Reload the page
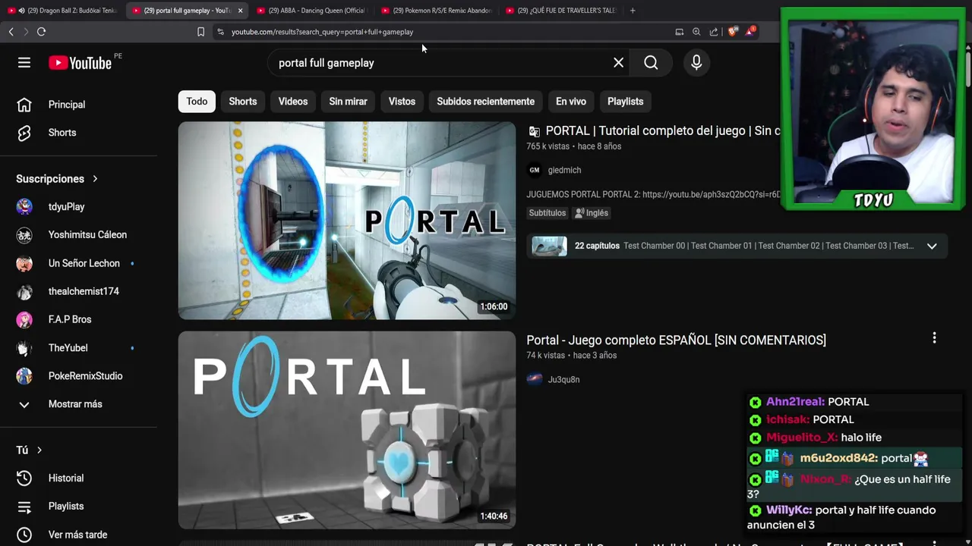 click(41, 32)
